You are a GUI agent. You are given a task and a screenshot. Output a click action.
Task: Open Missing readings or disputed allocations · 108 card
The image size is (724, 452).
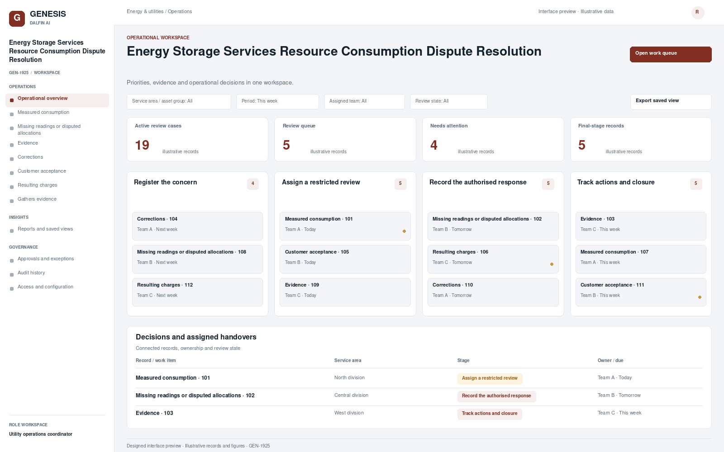[197, 259]
